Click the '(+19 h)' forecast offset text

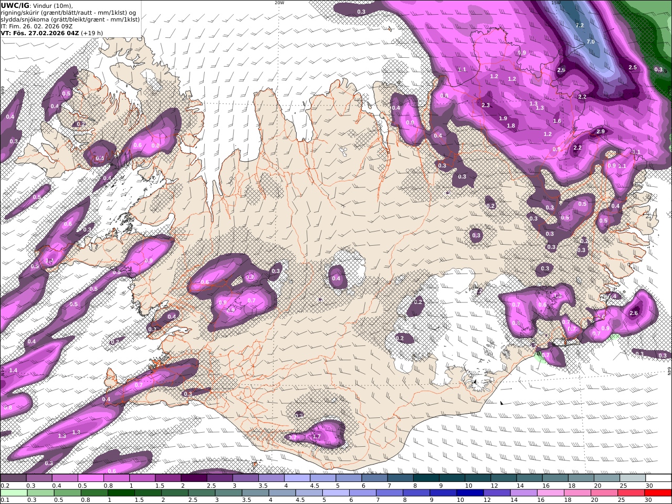pyautogui.click(x=92, y=33)
